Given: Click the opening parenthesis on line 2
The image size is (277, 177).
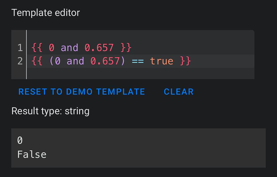Looking at the screenshot, I should 52,61.
